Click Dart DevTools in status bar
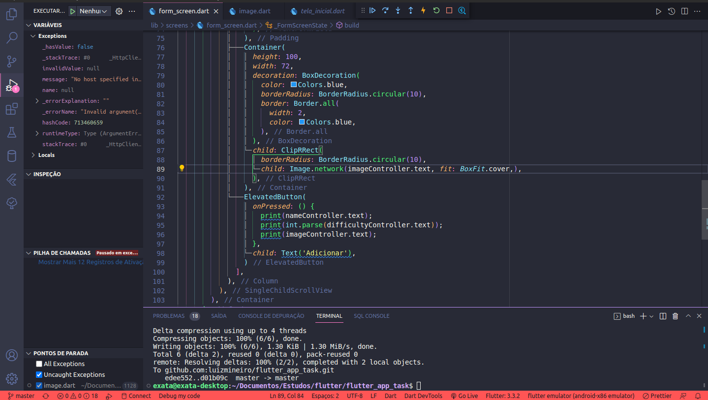The height and width of the screenshot is (400, 708). coord(423,396)
